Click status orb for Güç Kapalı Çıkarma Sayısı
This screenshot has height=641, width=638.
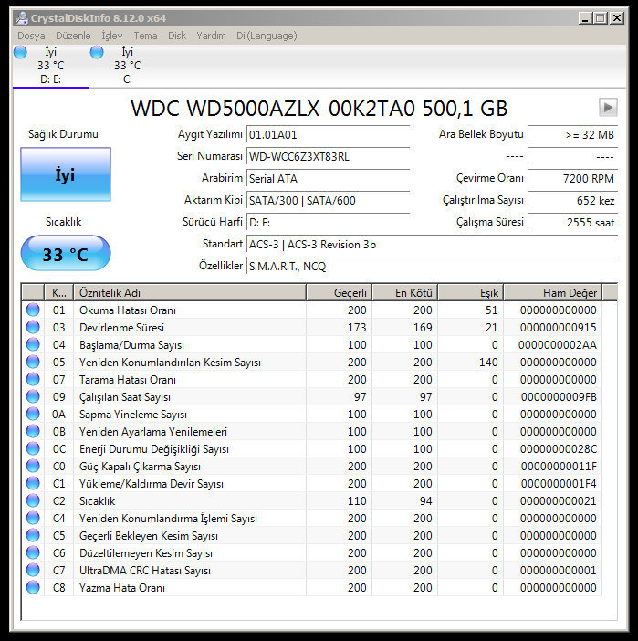pyautogui.click(x=33, y=466)
